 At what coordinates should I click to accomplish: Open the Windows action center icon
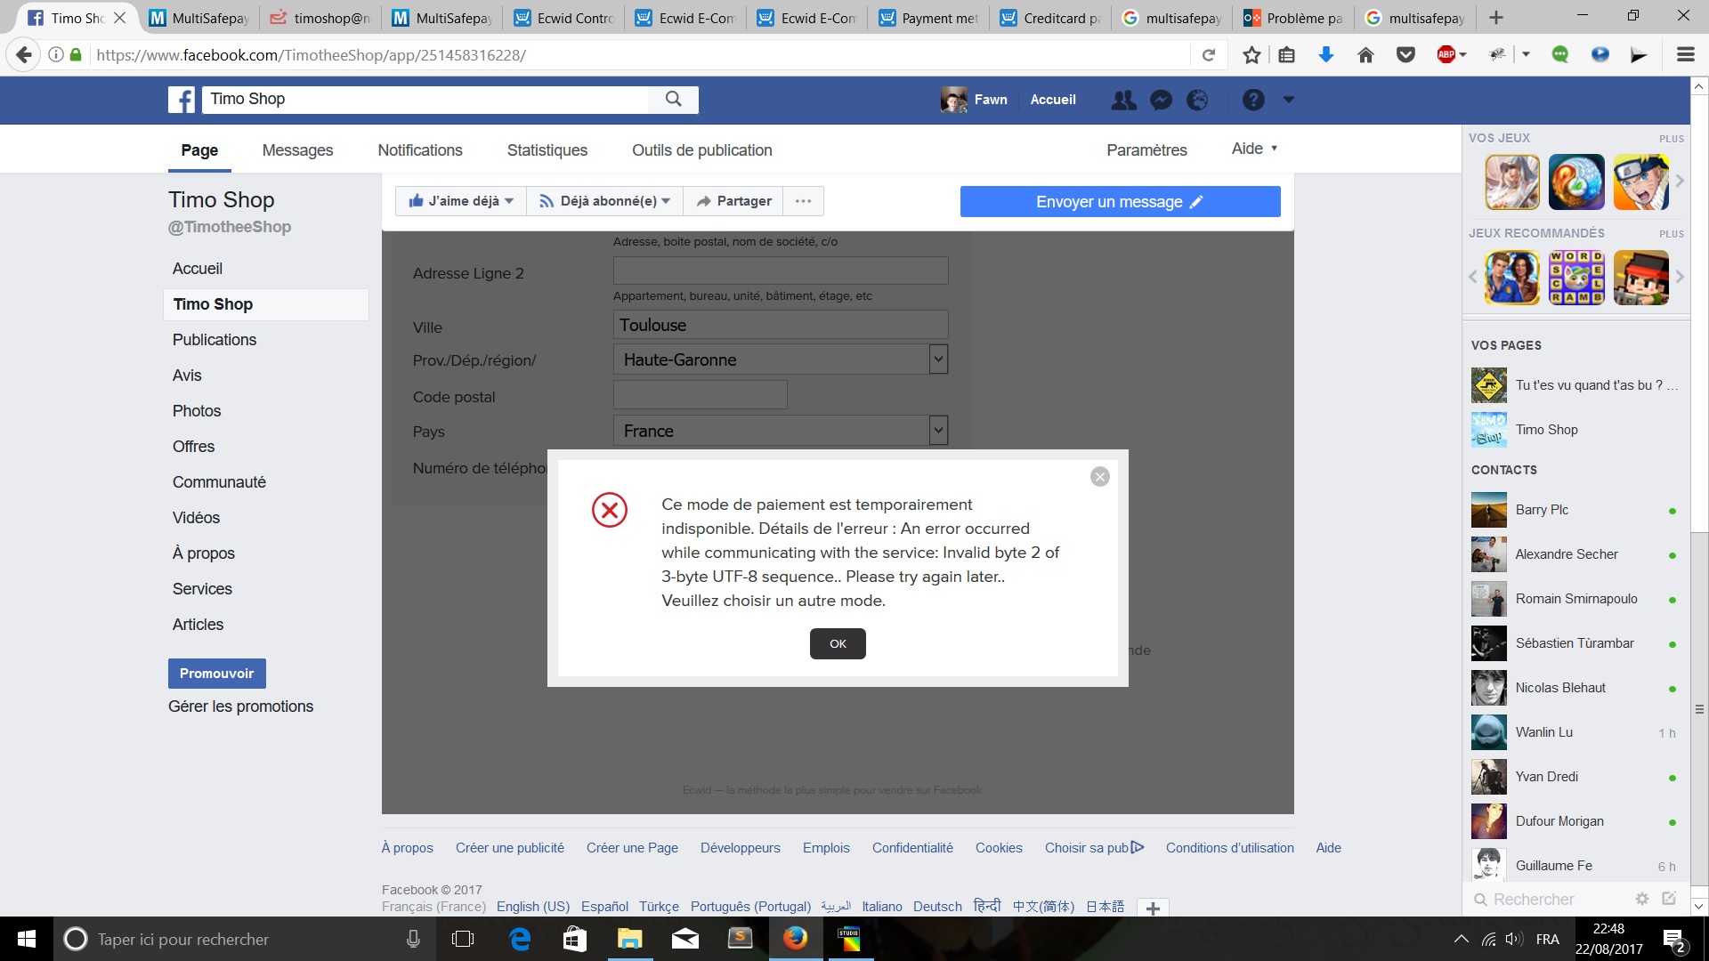point(1673,940)
